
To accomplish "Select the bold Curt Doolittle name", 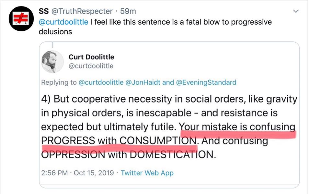I will pos(91,57).
